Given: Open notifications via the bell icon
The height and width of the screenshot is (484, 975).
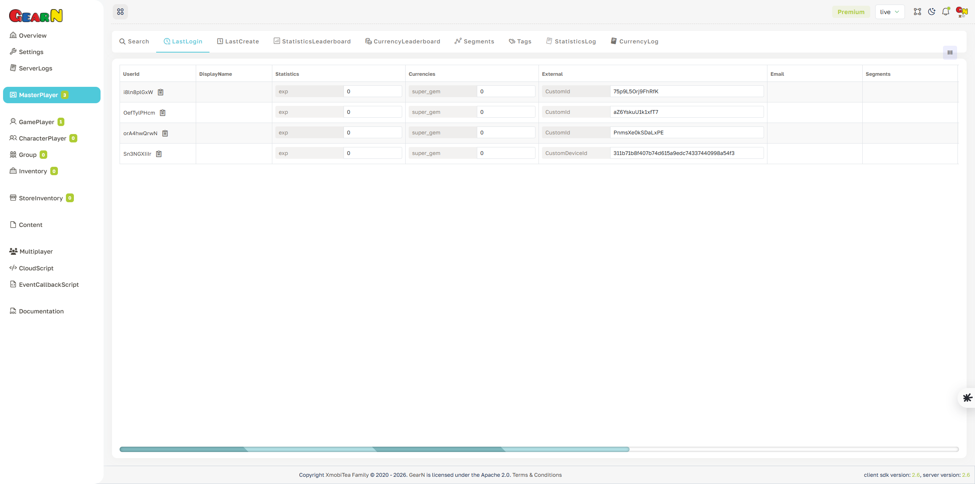Looking at the screenshot, I should click(x=946, y=11).
